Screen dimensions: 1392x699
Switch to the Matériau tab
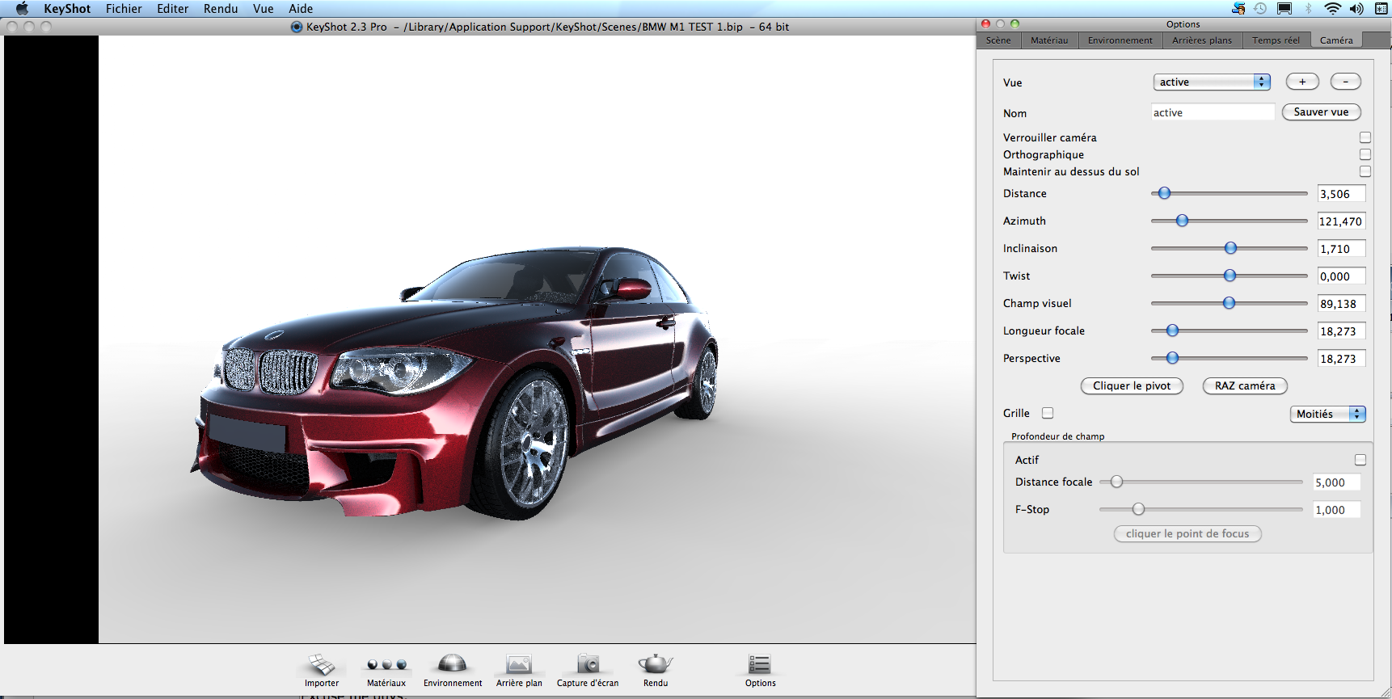coord(1049,40)
